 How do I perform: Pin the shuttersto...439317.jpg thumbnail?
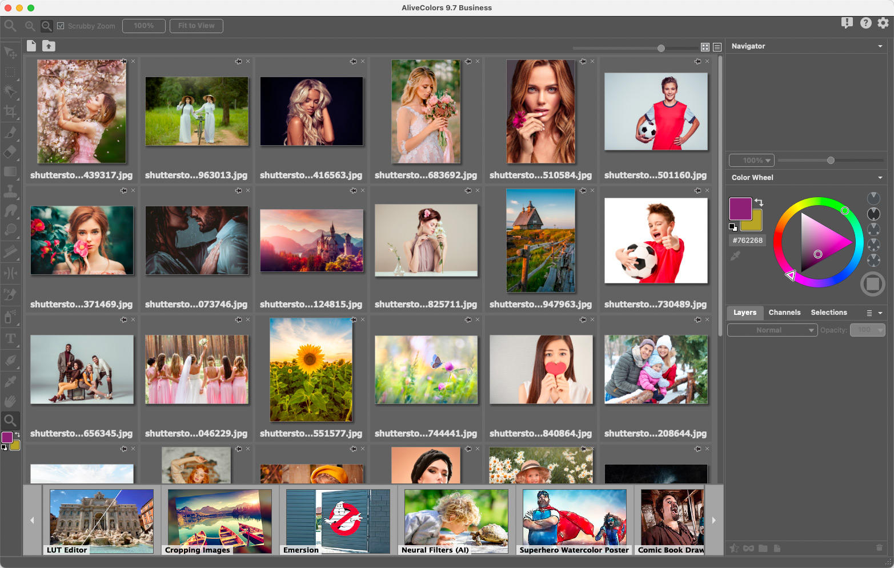pos(124,61)
